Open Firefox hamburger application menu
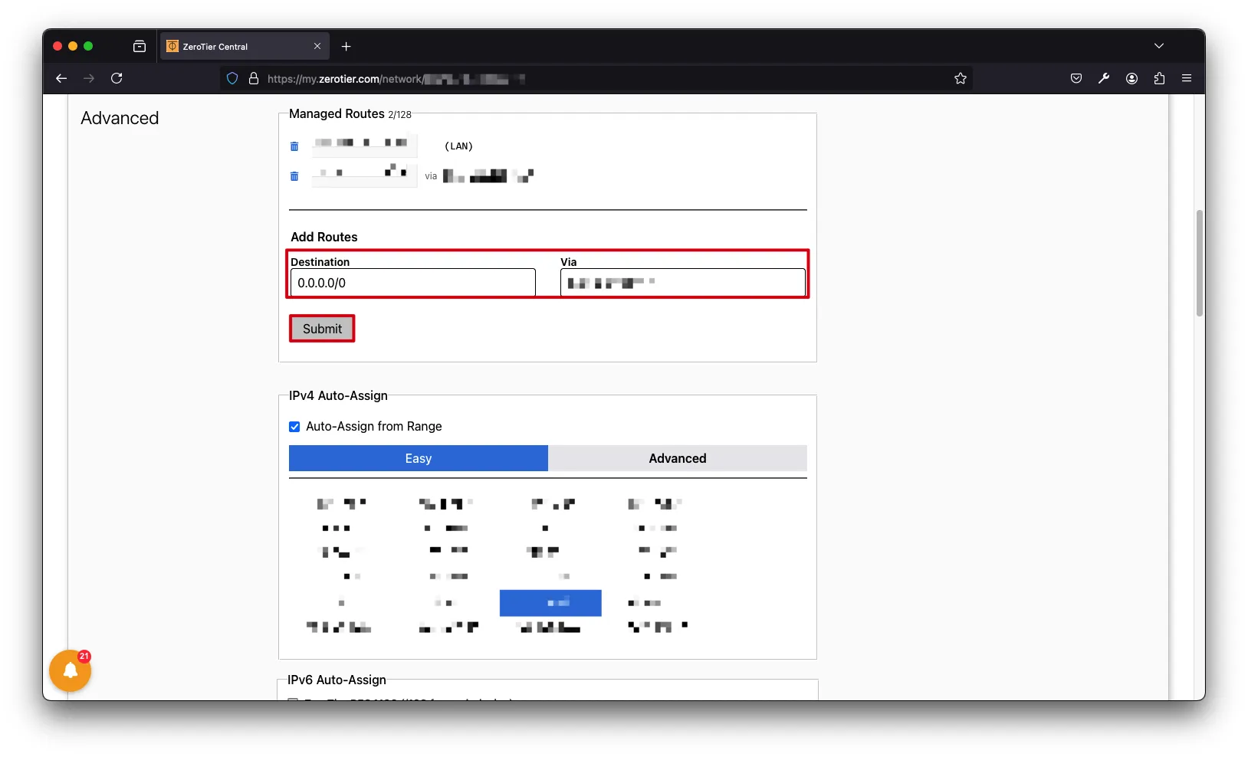Screen dimensions: 1248x757 pyautogui.click(x=1186, y=79)
